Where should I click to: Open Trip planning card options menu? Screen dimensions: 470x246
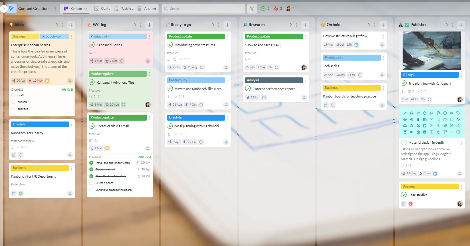462,75
